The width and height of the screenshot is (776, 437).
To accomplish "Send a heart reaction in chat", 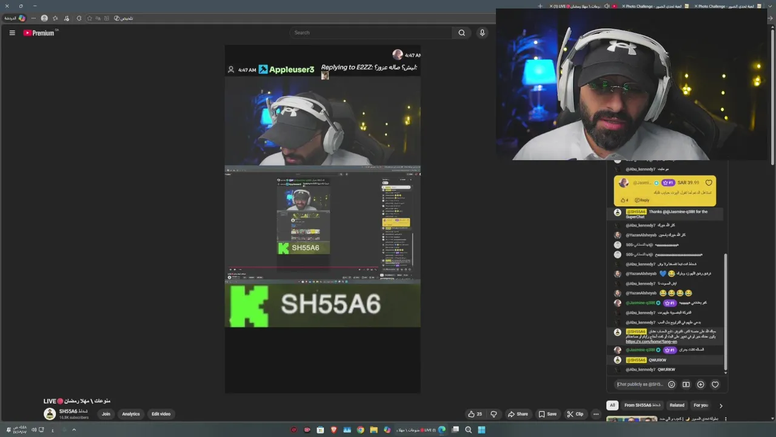I will click(715, 384).
